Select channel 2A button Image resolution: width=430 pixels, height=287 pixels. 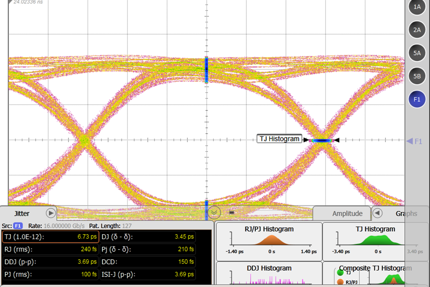coord(417,30)
